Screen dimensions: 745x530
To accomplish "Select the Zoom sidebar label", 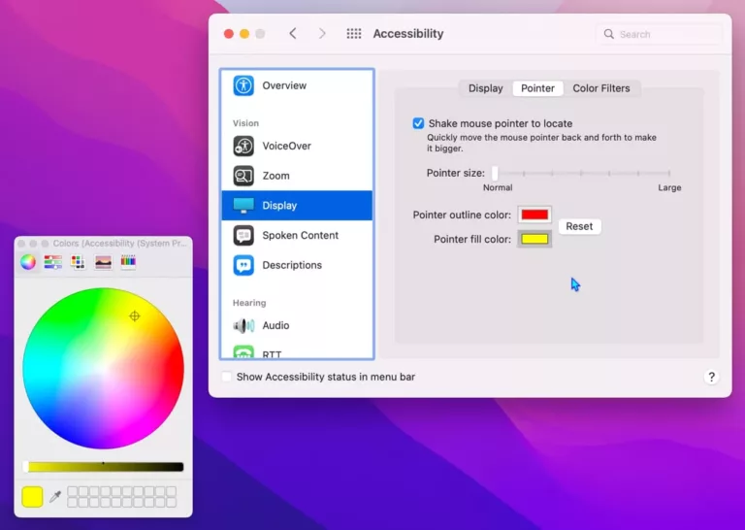I will pos(276,176).
